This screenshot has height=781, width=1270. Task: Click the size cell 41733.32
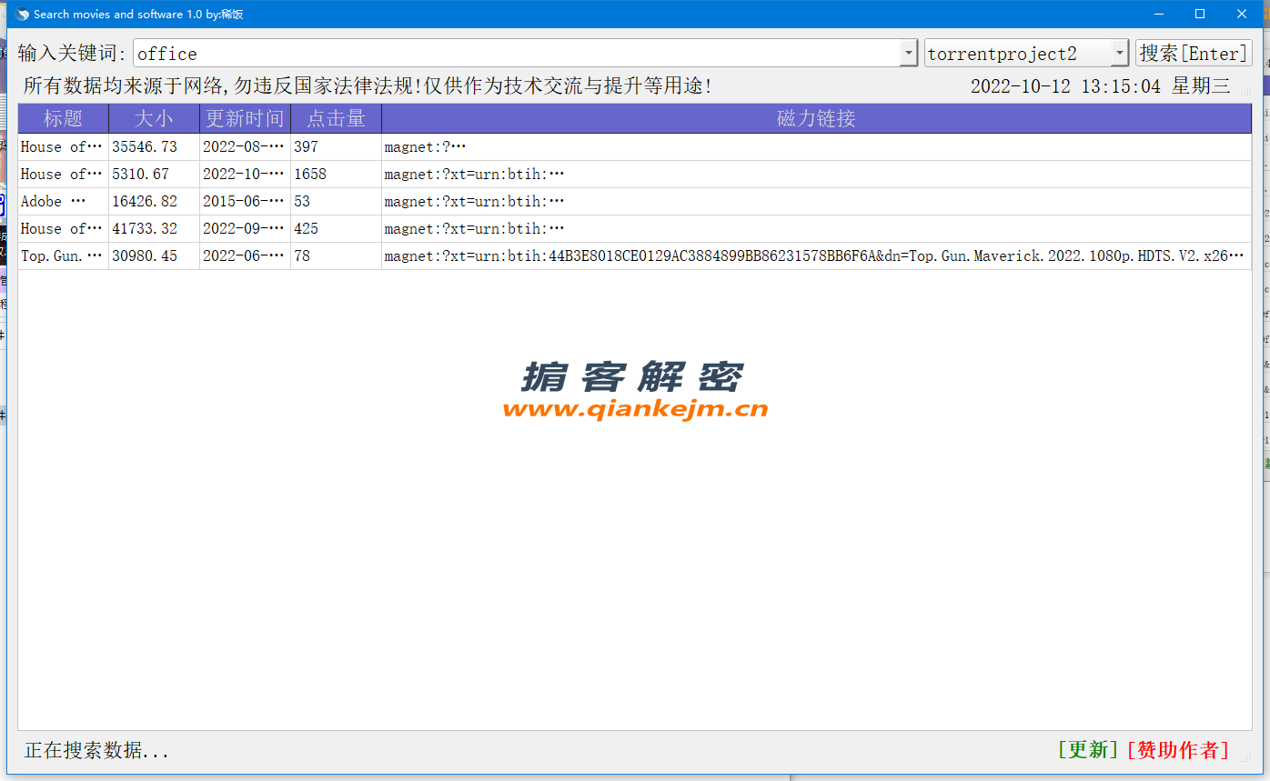tap(155, 229)
